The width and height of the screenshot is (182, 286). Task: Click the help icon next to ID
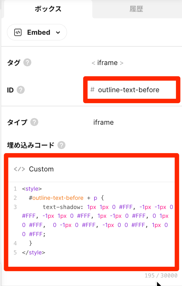click(x=21, y=90)
